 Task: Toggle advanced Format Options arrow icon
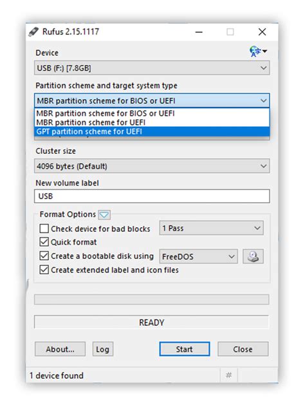click(x=104, y=214)
